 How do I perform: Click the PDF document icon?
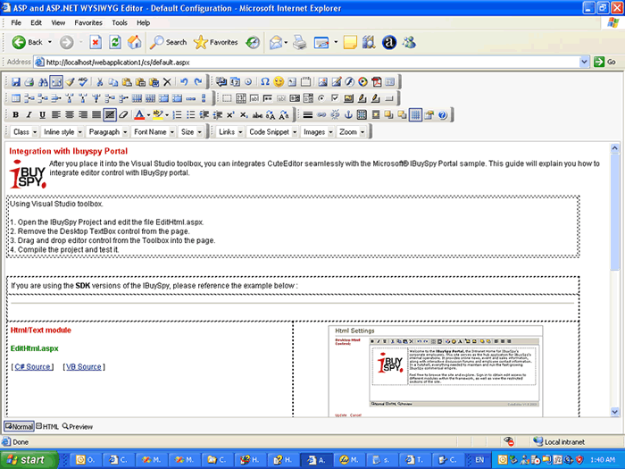coord(377,82)
